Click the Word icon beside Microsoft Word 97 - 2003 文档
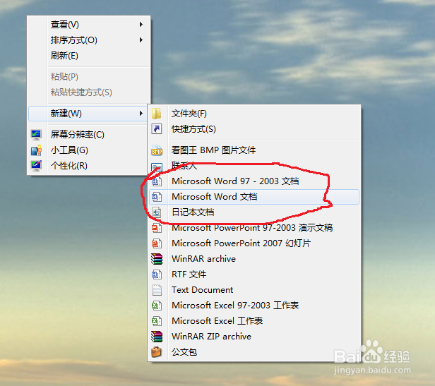The height and width of the screenshot is (386, 435). [157, 181]
